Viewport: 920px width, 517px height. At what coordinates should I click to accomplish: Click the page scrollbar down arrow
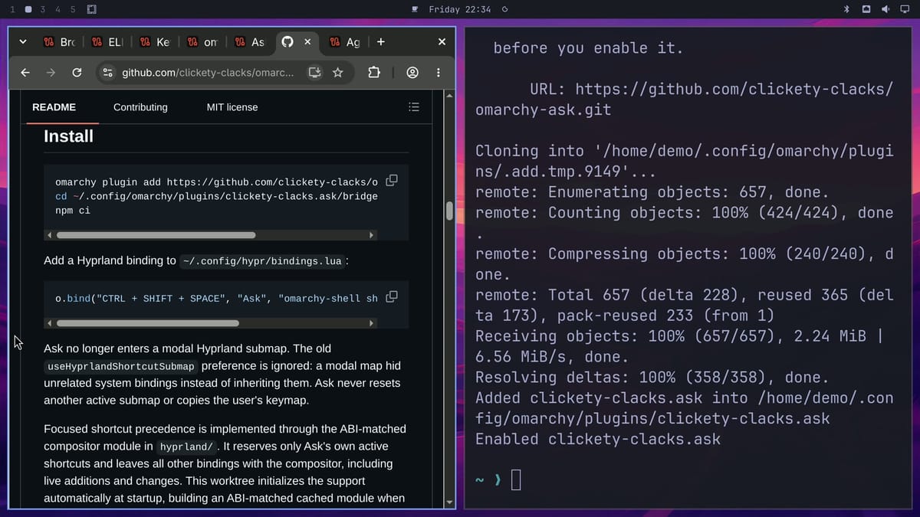pos(450,502)
